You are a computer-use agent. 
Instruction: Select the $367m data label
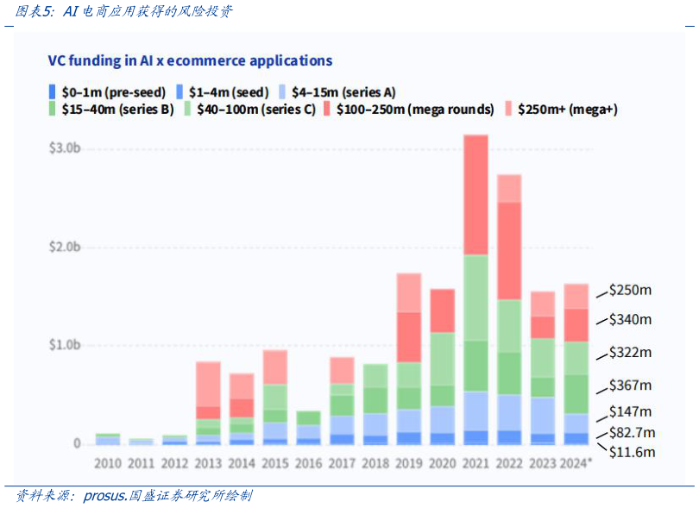[630, 385]
